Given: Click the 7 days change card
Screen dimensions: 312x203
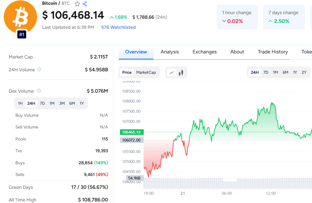Looking at the screenshot, I should [x=284, y=17].
